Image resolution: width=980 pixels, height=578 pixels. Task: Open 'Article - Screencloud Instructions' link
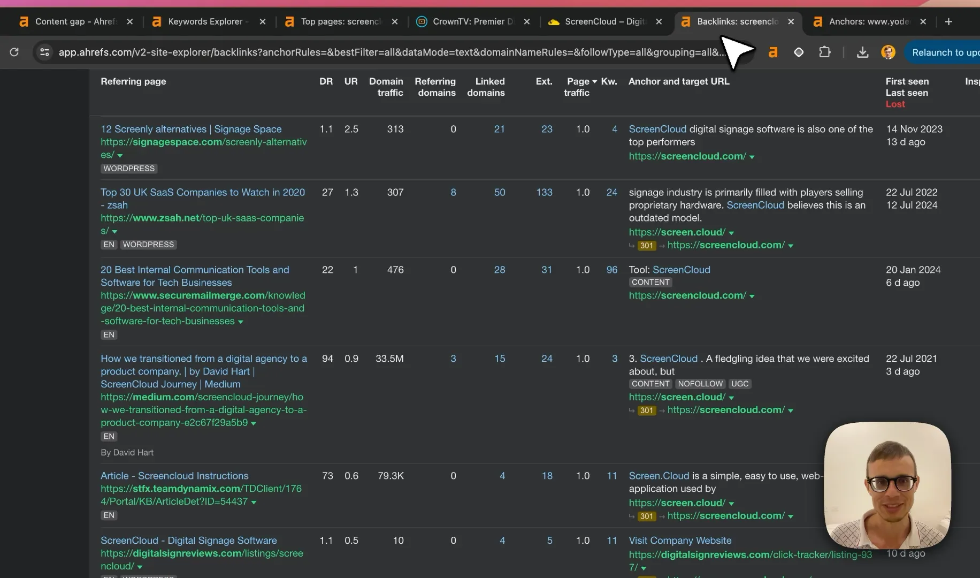[x=174, y=476]
